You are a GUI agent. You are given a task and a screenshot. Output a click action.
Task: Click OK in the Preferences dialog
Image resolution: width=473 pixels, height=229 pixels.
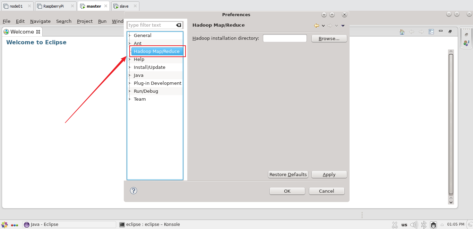pyautogui.click(x=287, y=191)
